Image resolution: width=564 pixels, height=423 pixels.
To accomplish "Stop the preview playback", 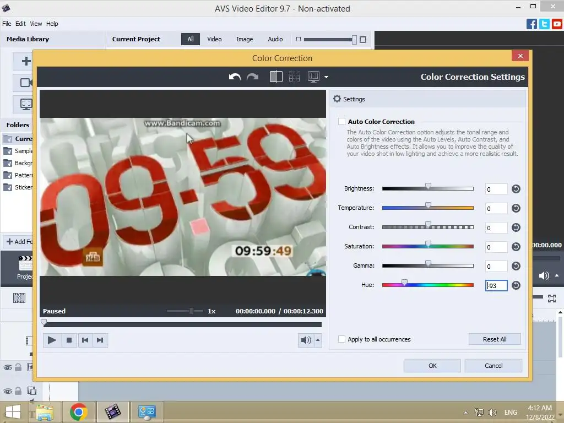I will 69,340.
